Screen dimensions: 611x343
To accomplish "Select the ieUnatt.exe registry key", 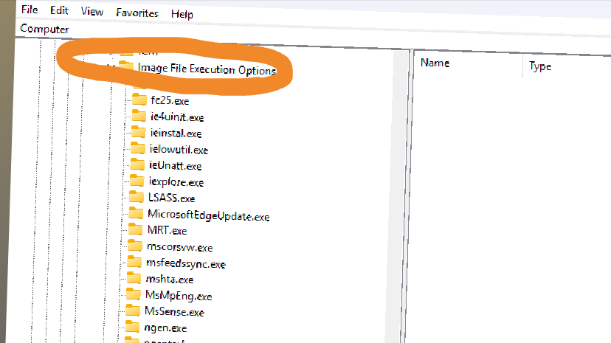I will click(176, 165).
